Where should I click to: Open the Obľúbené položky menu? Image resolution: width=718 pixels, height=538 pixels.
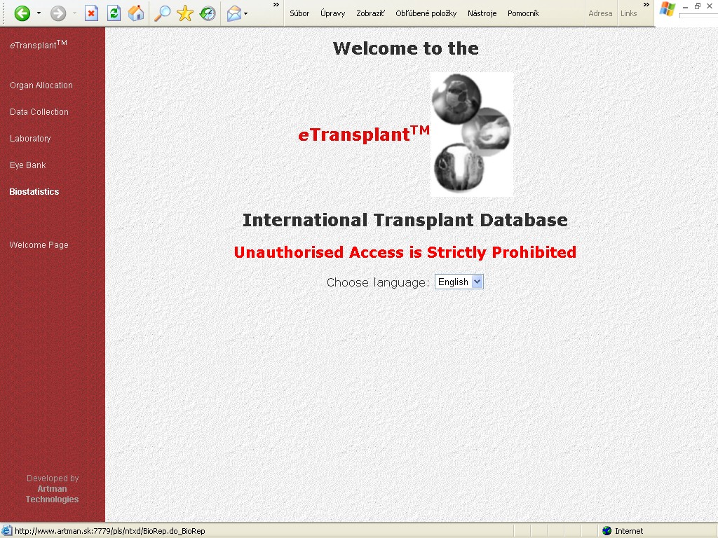coord(426,13)
